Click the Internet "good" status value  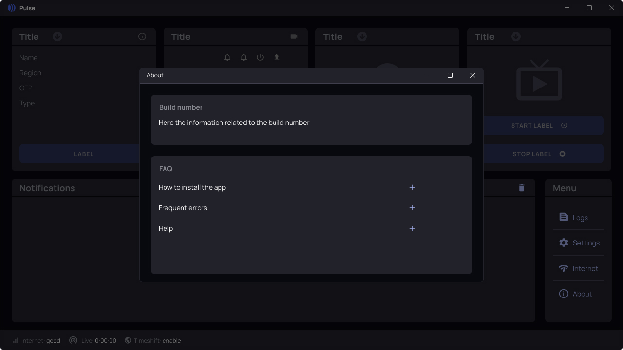point(53,341)
